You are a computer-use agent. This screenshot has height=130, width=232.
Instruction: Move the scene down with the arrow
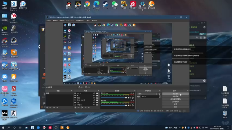(57, 107)
